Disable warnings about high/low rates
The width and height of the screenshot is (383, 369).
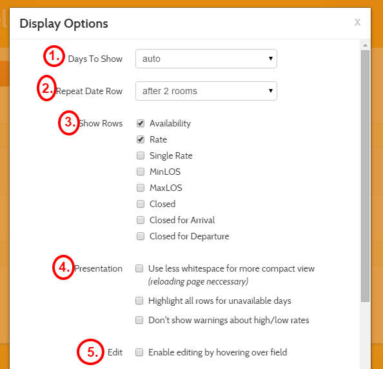[x=139, y=320]
